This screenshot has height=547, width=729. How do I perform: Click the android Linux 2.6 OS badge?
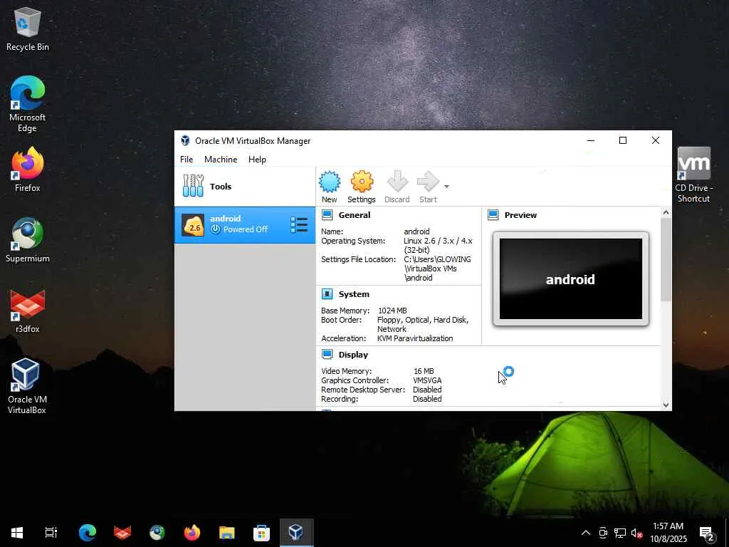point(192,225)
